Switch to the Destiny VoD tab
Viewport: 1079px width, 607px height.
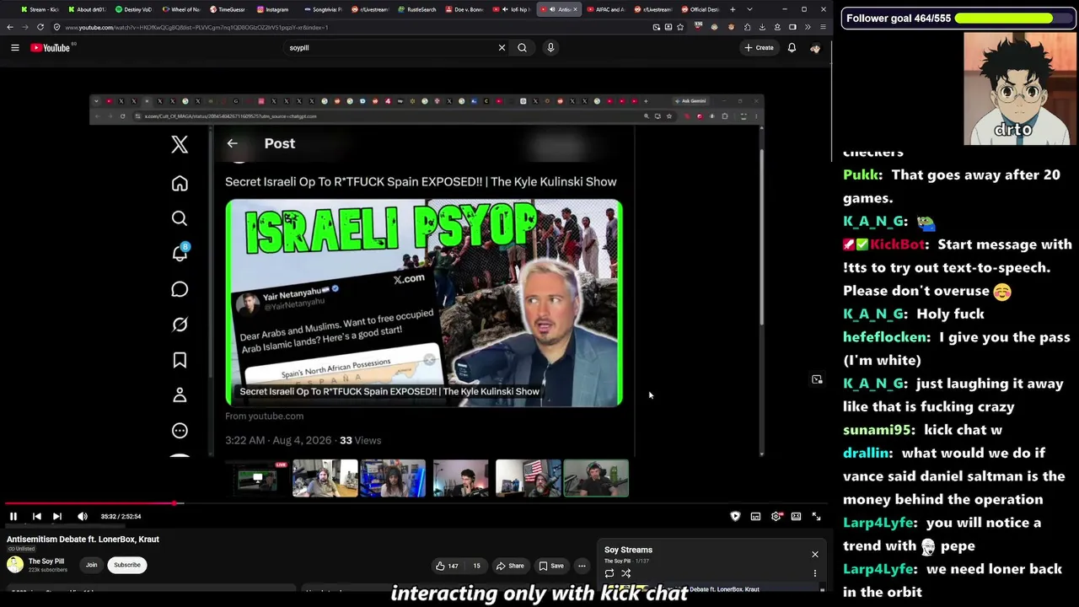132,9
